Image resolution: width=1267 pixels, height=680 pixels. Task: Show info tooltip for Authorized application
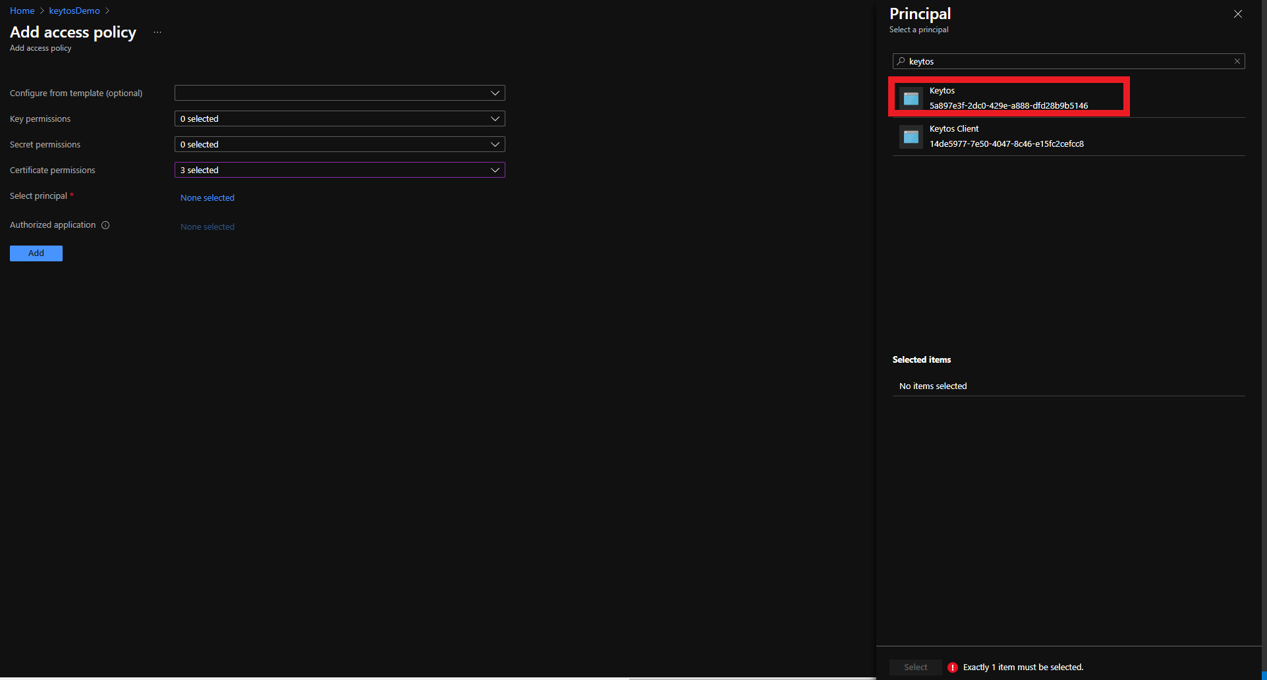point(105,225)
